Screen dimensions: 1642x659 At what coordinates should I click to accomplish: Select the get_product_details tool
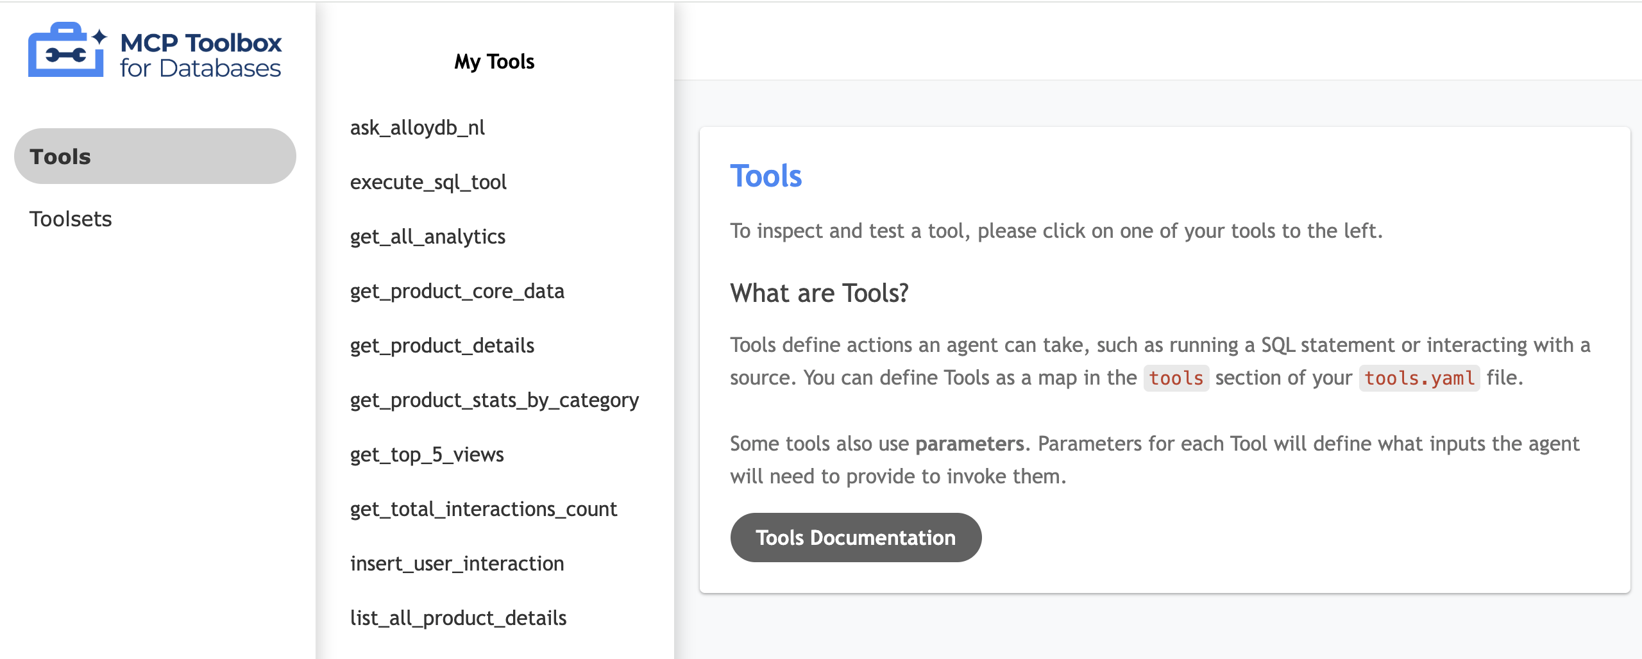tap(442, 346)
